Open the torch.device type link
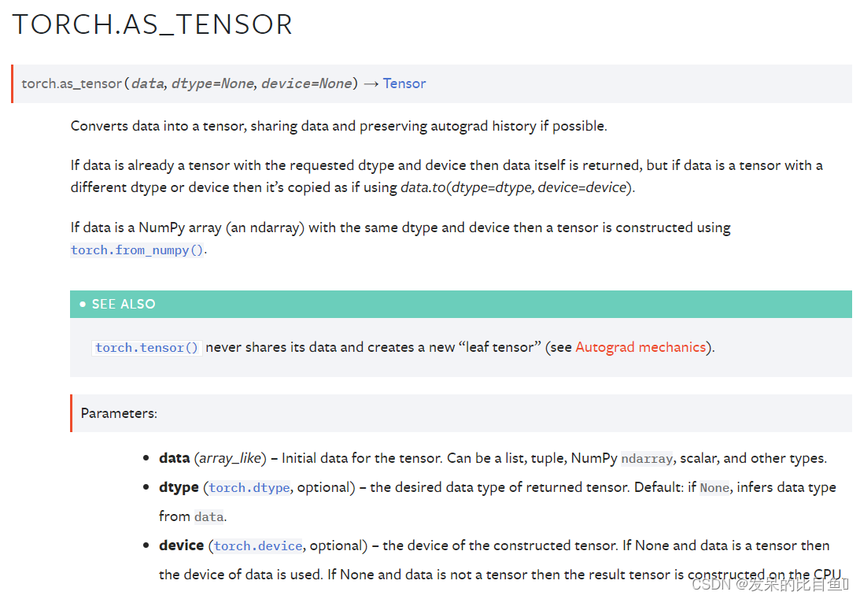 pos(258,545)
